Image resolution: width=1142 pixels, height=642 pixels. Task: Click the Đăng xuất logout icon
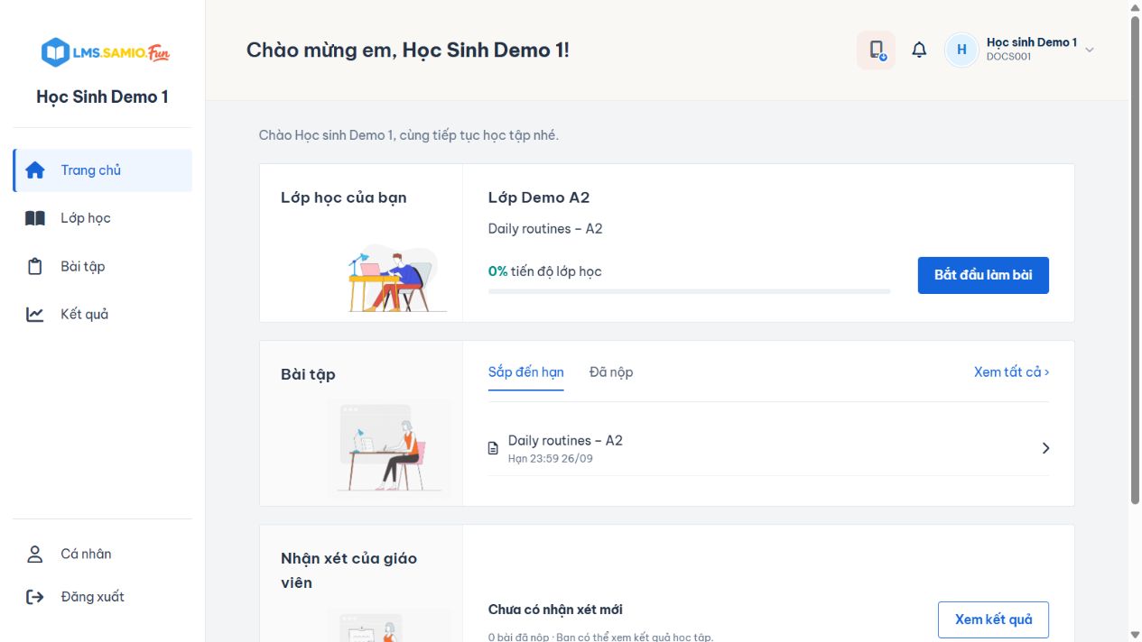[x=35, y=597]
